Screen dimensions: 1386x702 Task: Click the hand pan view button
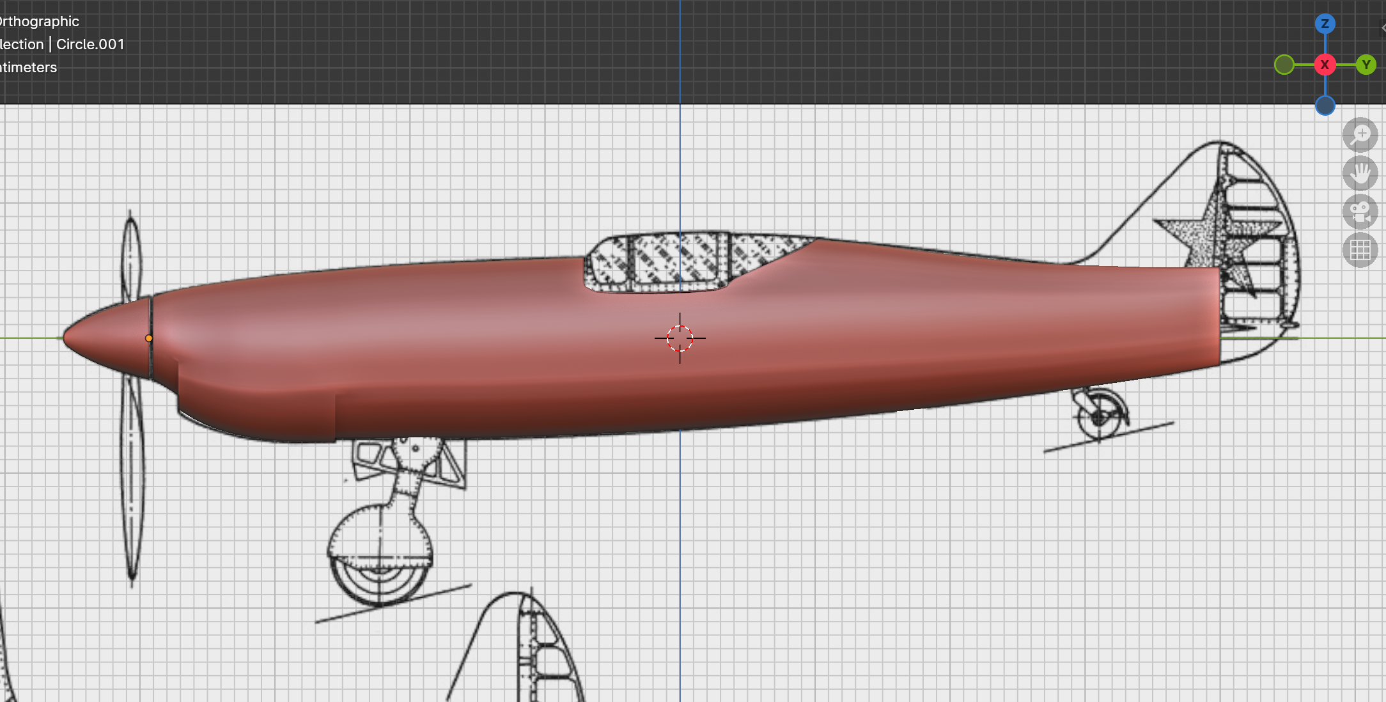pos(1360,173)
